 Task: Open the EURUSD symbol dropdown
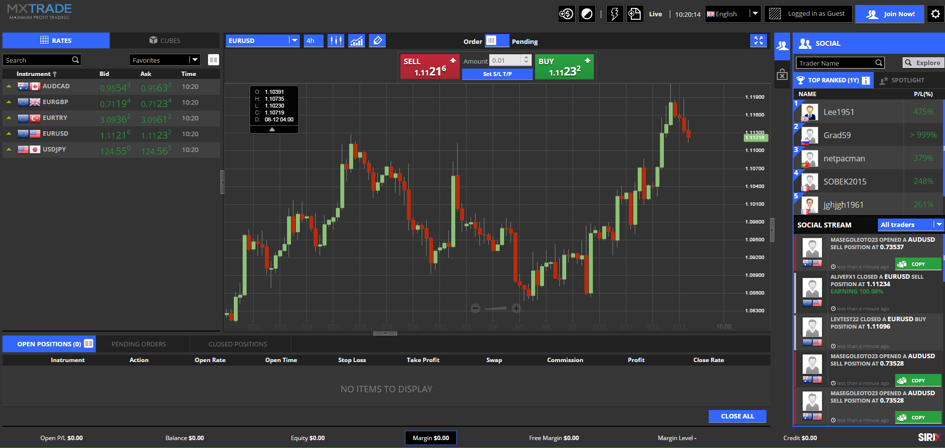(294, 40)
